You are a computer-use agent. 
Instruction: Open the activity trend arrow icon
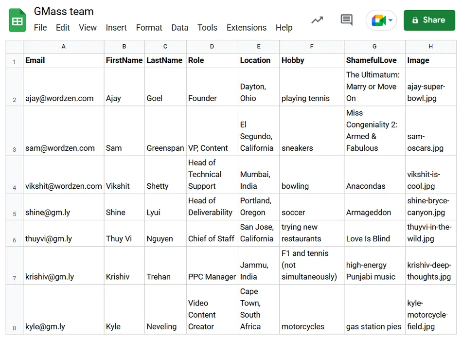[318, 20]
